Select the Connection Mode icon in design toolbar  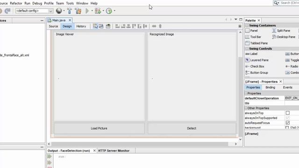101,26
